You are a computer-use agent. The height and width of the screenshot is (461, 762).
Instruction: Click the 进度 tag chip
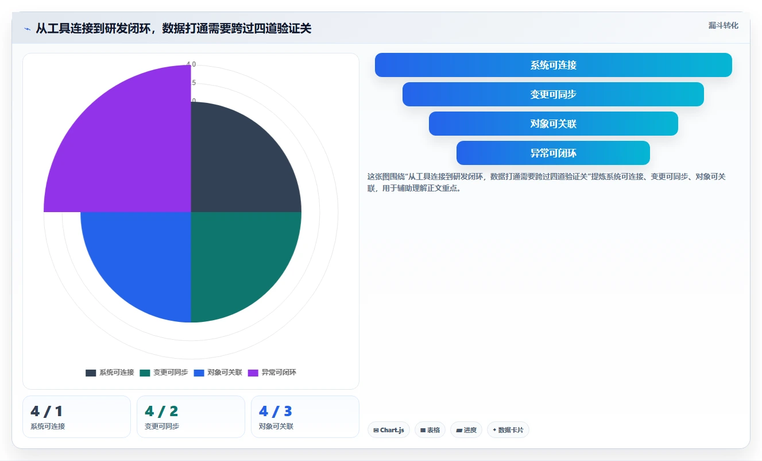(466, 430)
